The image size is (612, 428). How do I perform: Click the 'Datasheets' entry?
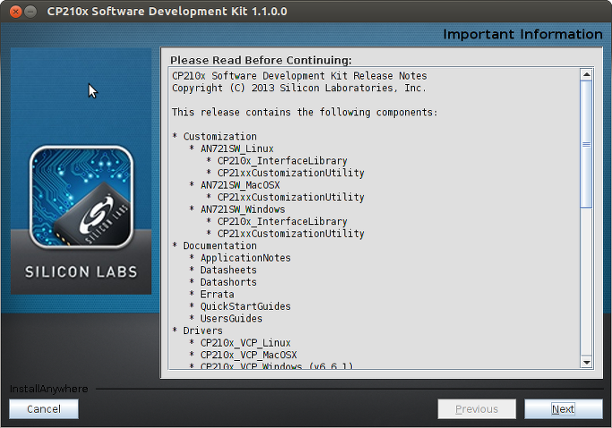(x=228, y=270)
